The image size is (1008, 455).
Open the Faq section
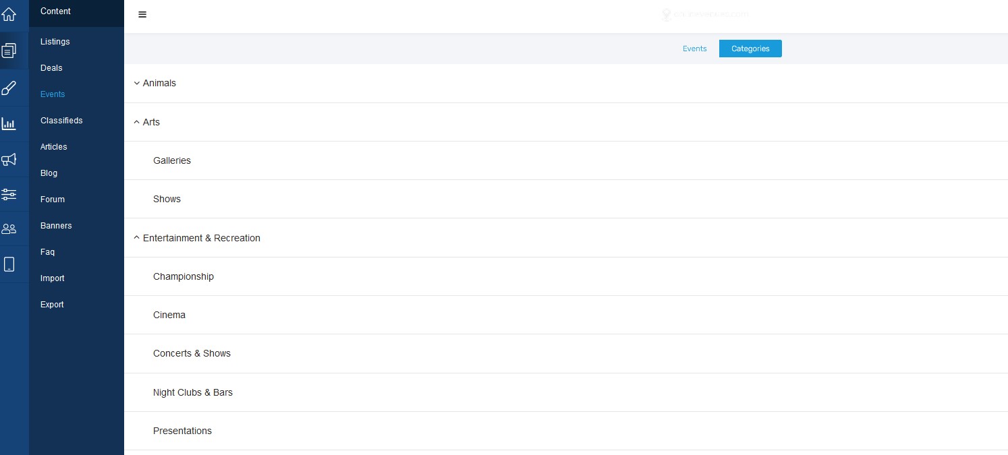pyautogui.click(x=47, y=252)
